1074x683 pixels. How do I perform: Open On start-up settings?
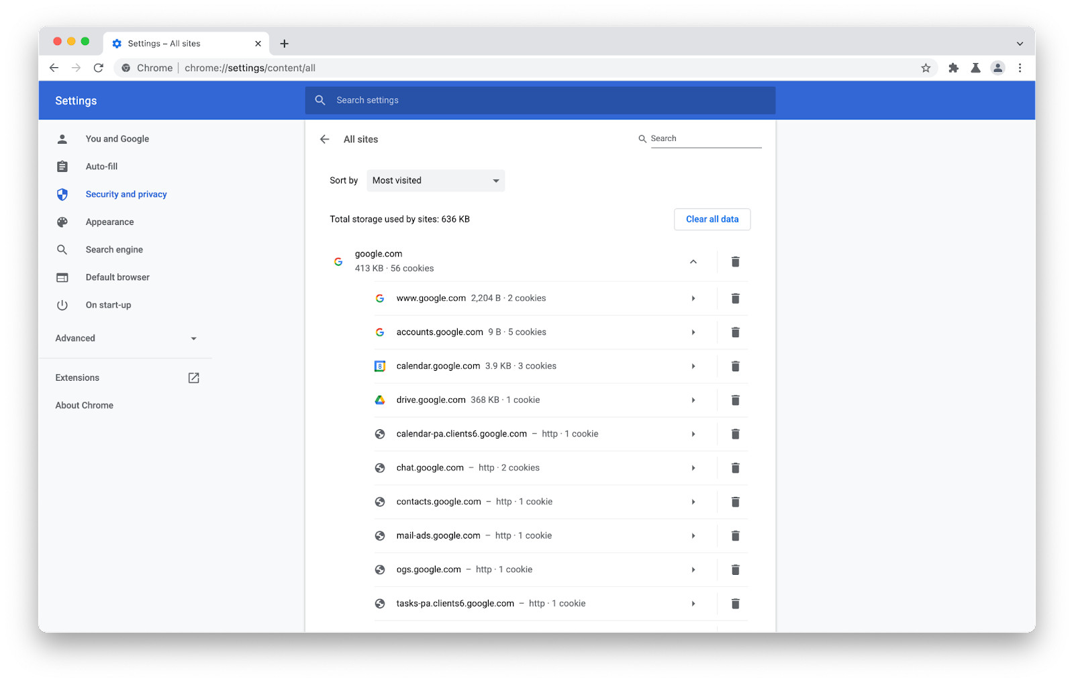108,305
